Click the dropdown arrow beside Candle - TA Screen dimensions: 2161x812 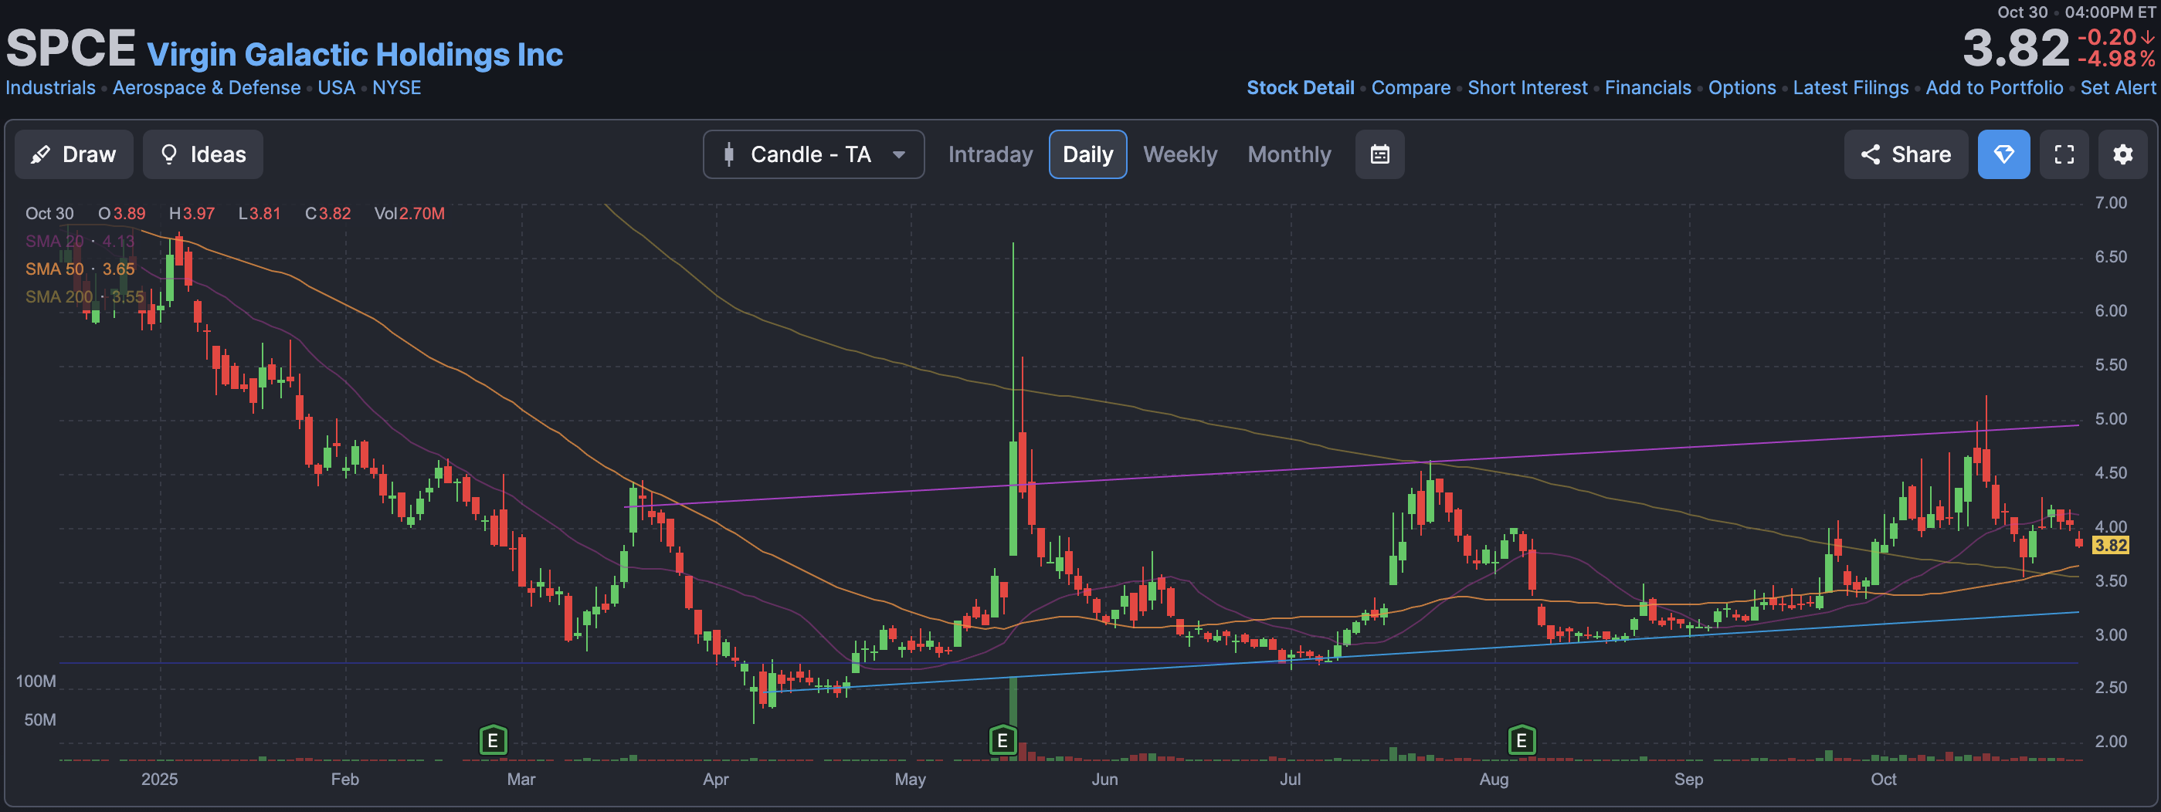[898, 155]
